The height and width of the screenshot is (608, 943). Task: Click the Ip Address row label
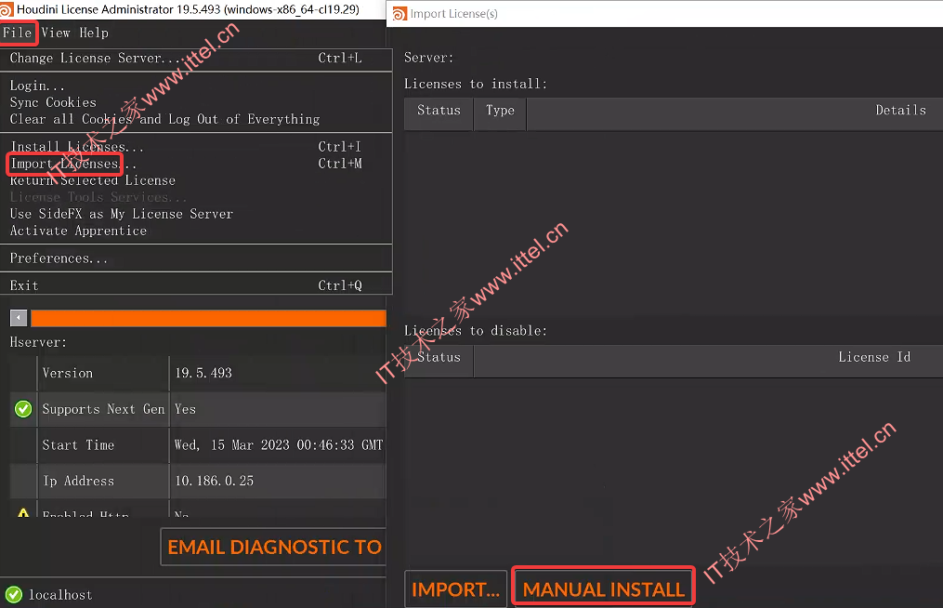pos(78,481)
